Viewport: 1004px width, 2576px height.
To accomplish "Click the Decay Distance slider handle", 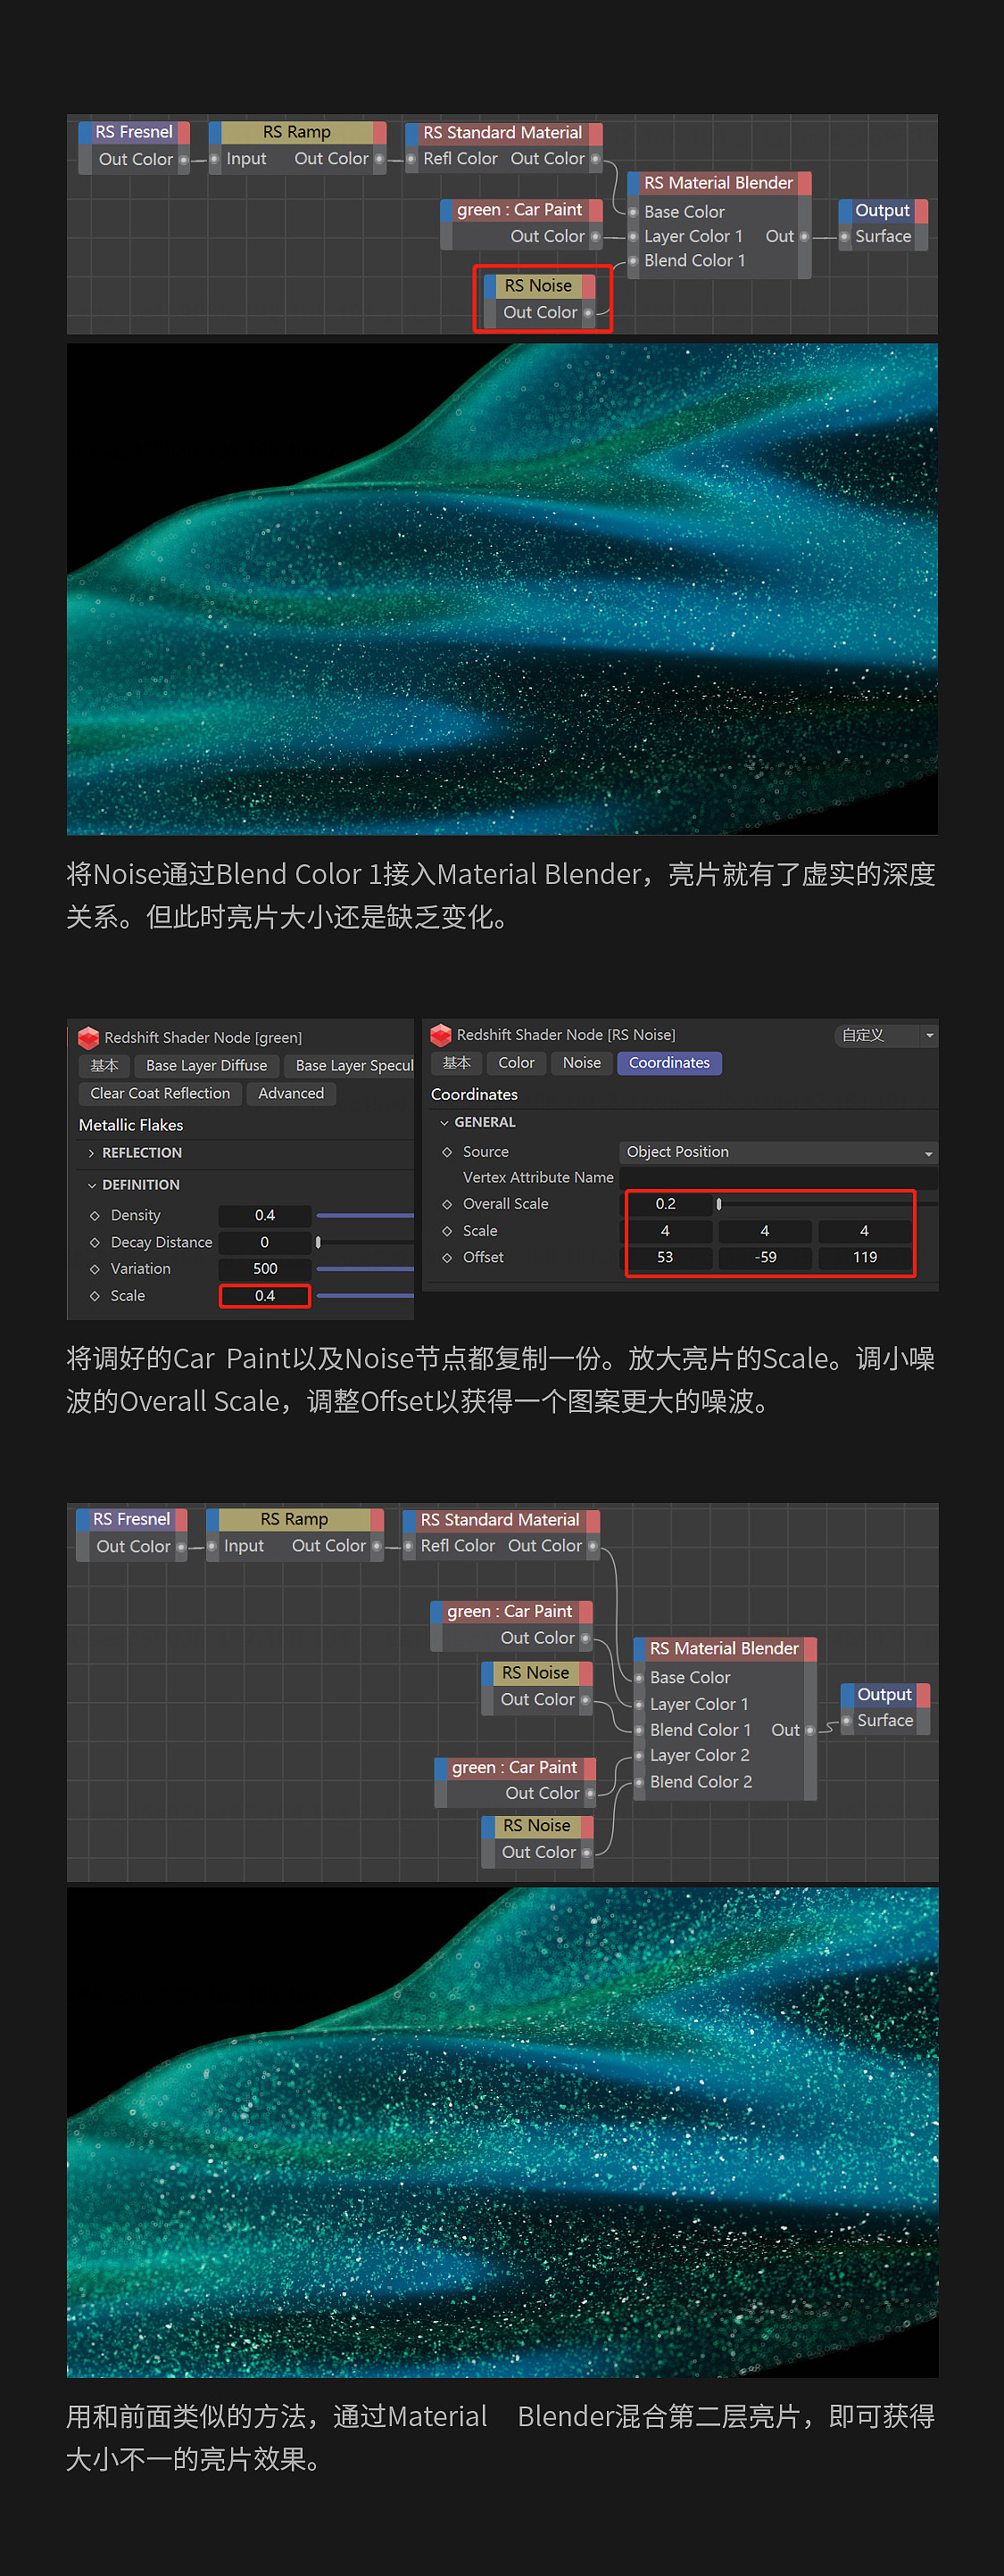I will (x=319, y=1242).
